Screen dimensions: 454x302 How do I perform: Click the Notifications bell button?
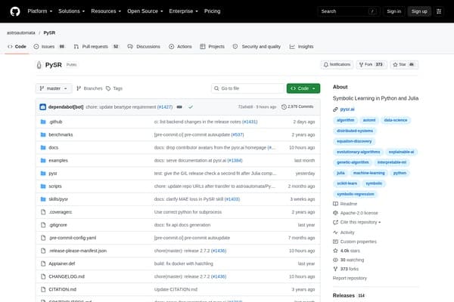pyautogui.click(x=337, y=64)
